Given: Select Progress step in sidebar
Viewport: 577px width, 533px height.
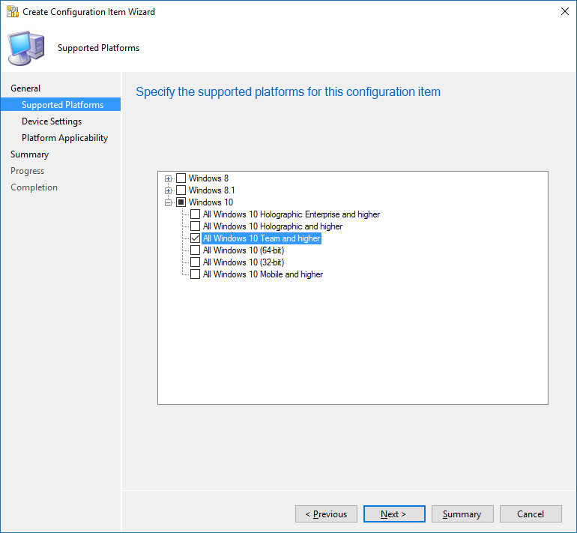Looking at the screenshot, I should [x=27, y=171].
